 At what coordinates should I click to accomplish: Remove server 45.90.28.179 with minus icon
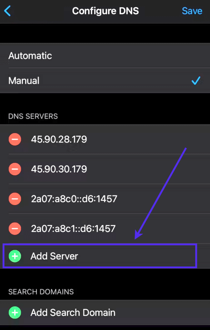pos(15,139)
